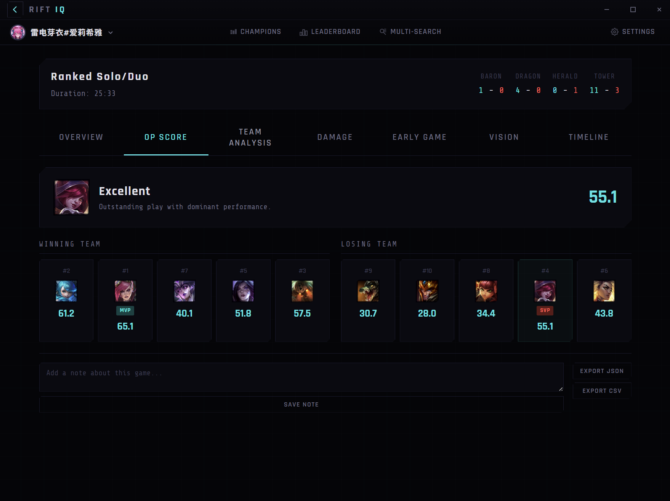Click Export CSV button

tap(602, 391)
